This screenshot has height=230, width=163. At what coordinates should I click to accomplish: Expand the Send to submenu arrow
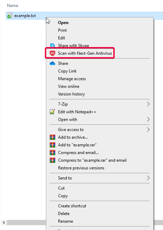tap(148, 178)
